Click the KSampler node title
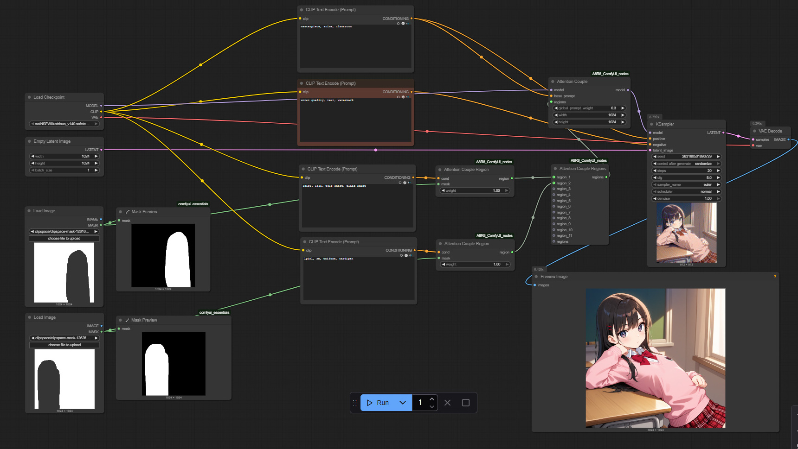The width and height of the screenshot is (798, 449). 665,124
